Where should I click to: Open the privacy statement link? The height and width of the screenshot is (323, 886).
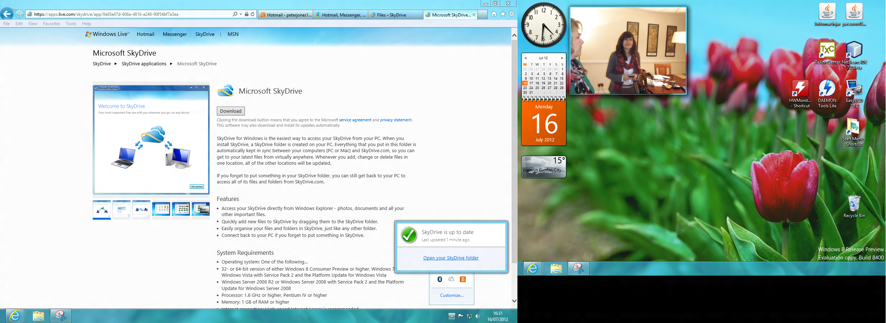coord(396,120)
